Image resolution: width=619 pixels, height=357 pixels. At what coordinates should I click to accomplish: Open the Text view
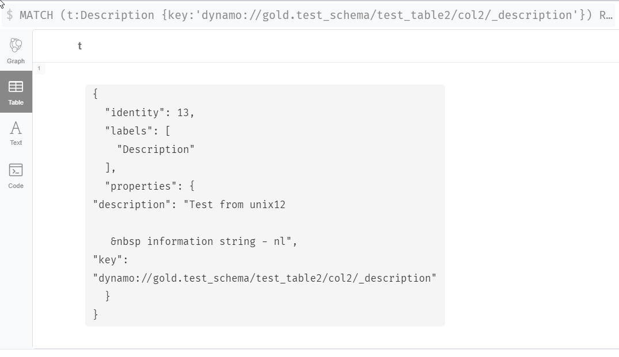(x=16, y=133)
